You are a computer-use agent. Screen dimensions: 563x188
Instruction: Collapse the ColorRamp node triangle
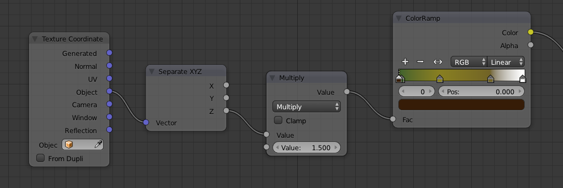(398, 18)
